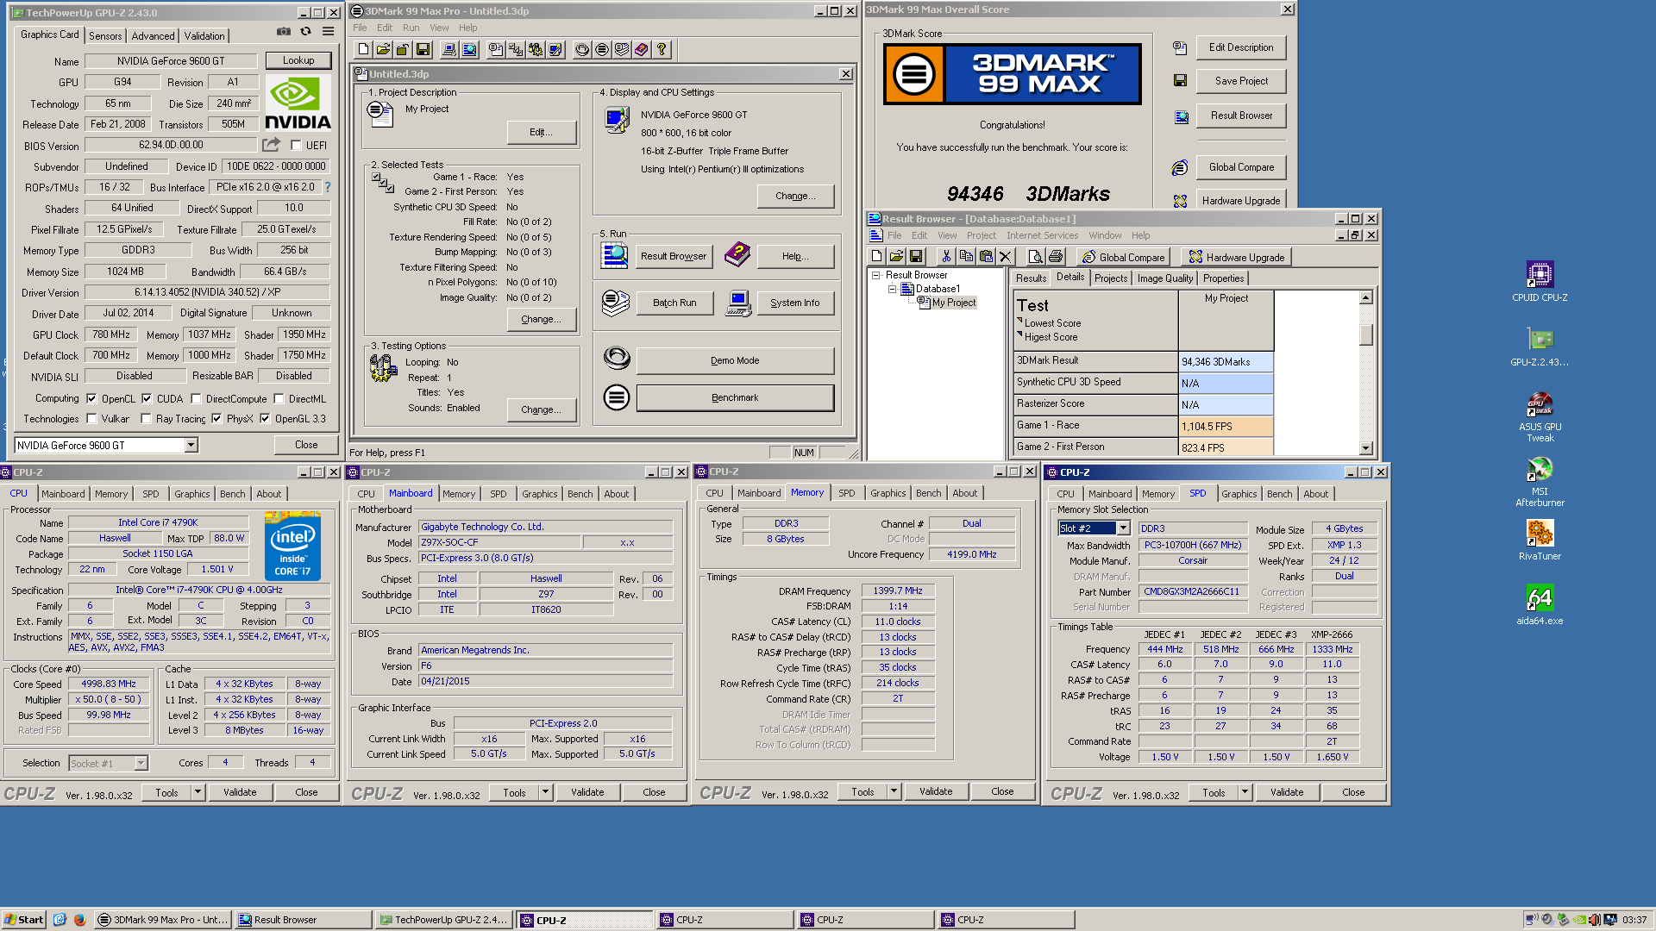Switch to TechPowerUp GPU-Z taskbar item
Image resolution: width=1656 pixels, height=931 pixels.
tap(445, 919)
